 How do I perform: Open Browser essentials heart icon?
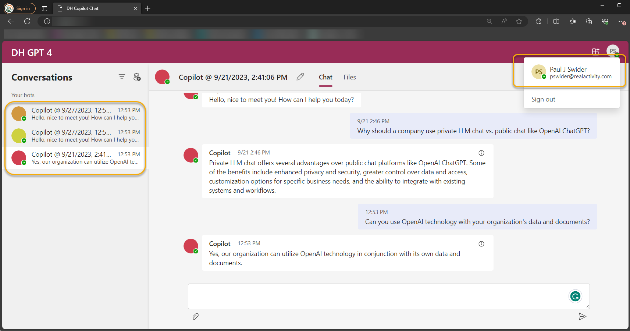605,21
